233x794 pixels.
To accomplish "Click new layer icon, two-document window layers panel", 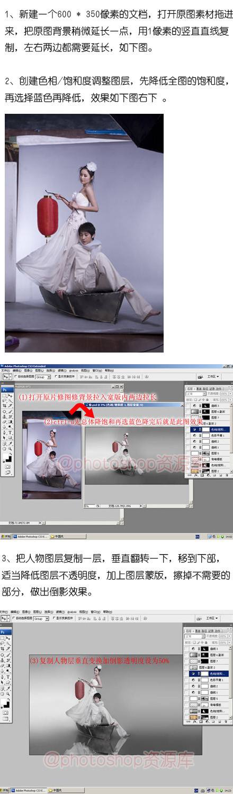I will tap(220, 475).
